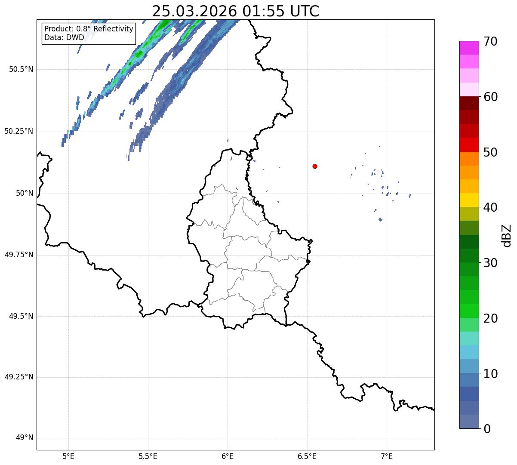This screenshot has height=465, width=517.
Task: Click the 6°E longitude label
Action: tap(228, 456)
